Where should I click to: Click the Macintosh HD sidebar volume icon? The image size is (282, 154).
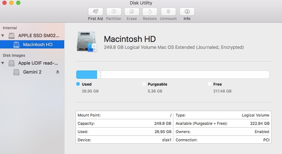tap(16, 45)
